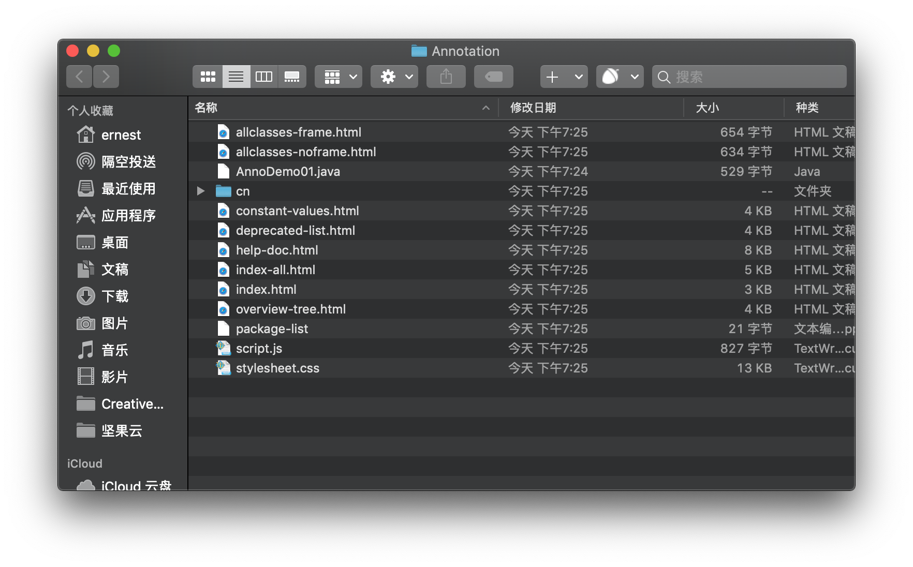Select package-list file

click(x=522, y=329)
